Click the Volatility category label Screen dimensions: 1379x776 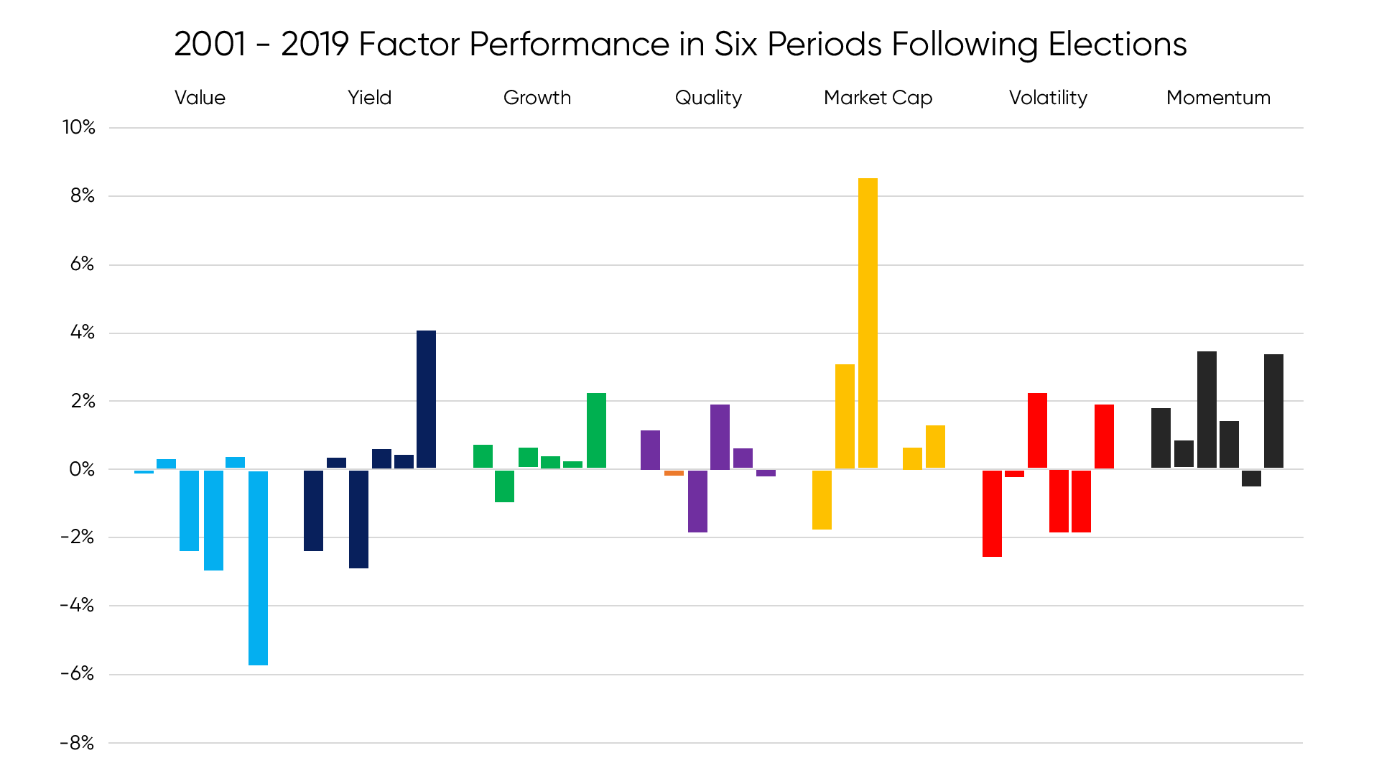pyautogui.click(x=1047, y=98)
